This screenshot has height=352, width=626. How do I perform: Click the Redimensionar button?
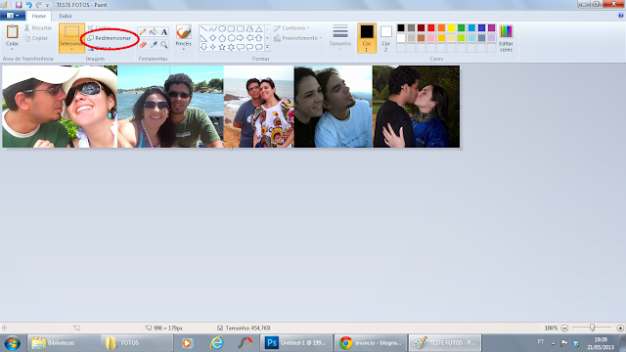[110, 38]
